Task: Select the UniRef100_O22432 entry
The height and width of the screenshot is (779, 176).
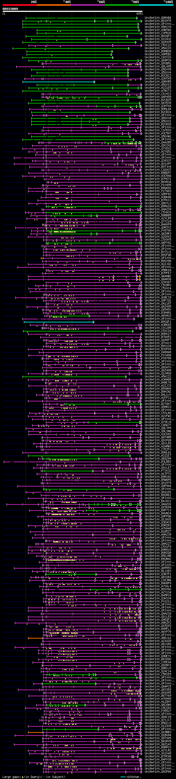Action: coord(158,39)
